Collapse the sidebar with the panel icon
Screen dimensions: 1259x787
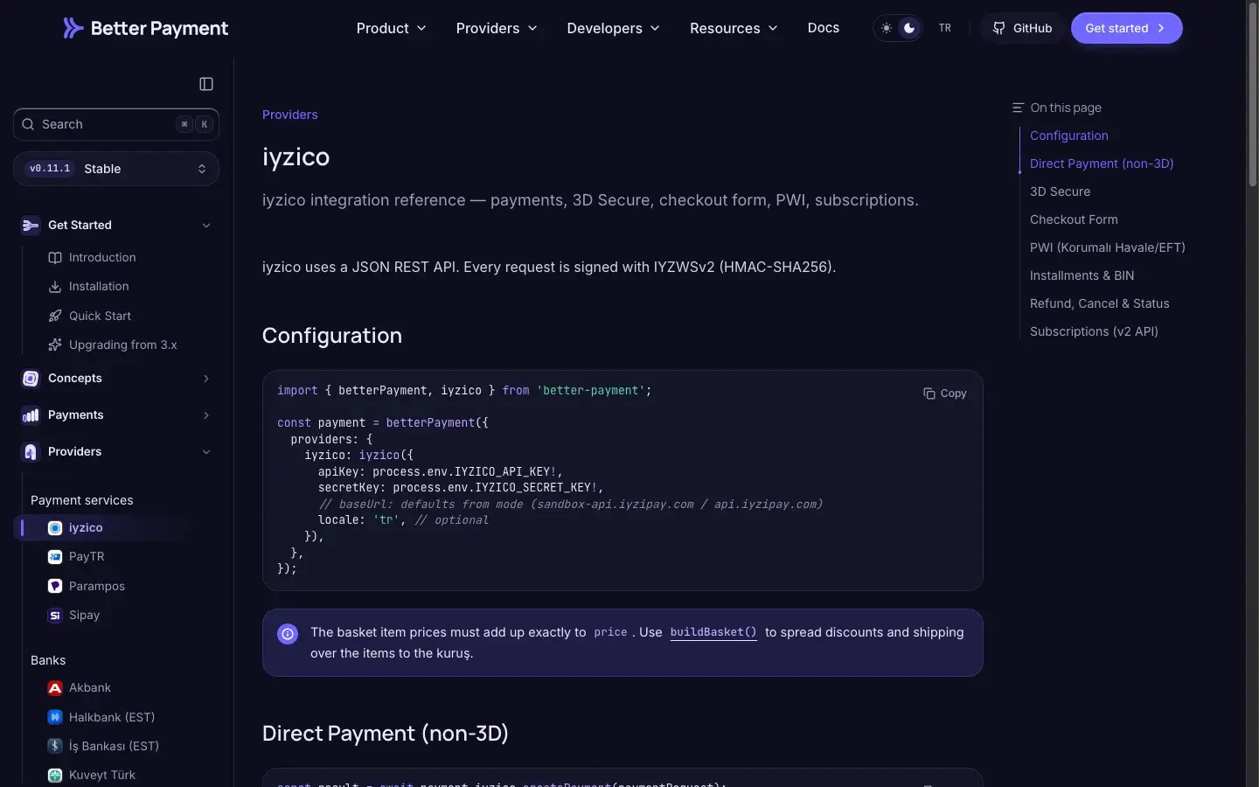pos(206,84)
